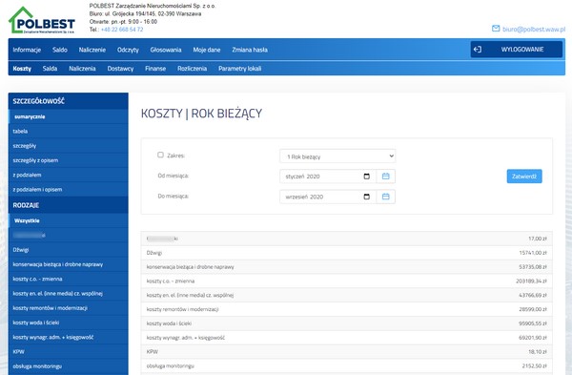572x375 pixels.
Task: Select the Salda submenu tab
Action: [x=50, y=69]
